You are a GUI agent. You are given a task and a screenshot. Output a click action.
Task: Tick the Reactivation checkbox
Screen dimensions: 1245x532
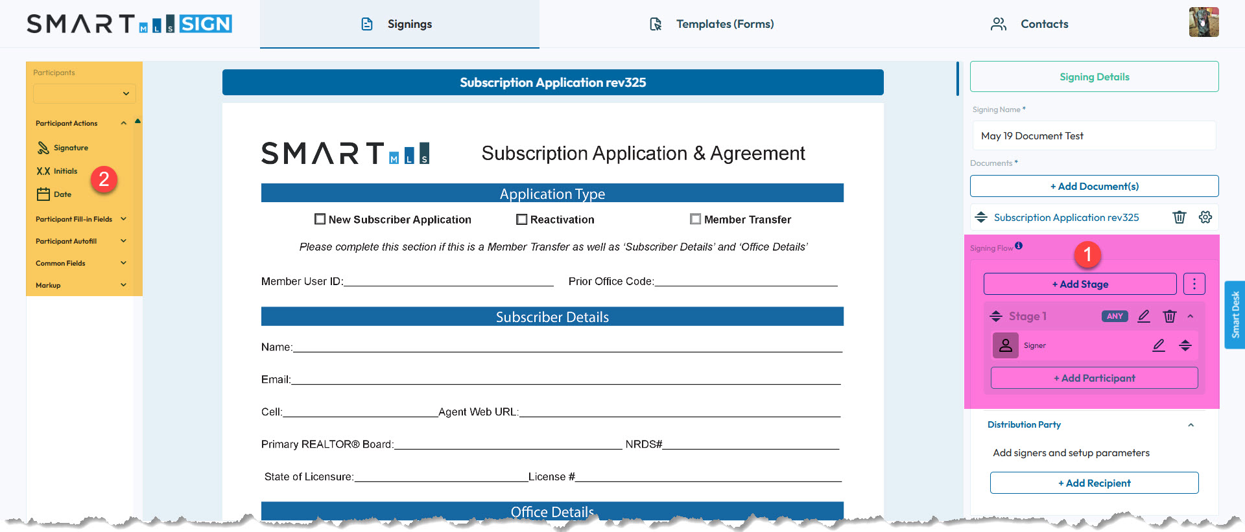click(x=521, y=219)
